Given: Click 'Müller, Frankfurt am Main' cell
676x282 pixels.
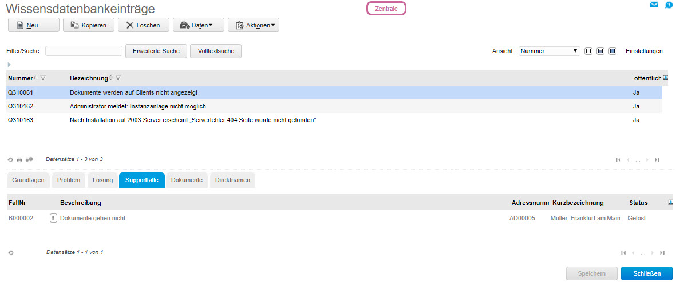Looking at the screenshot, I should [x=586, y=219].
